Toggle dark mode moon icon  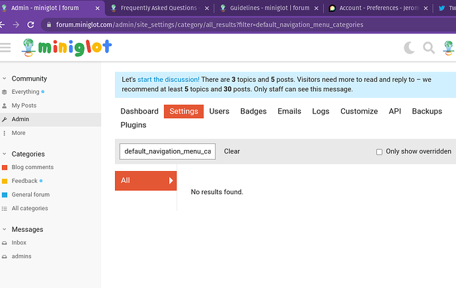[409, 48]
